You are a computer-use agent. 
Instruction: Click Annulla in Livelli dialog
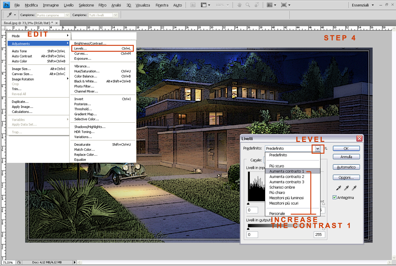(346, 157)
